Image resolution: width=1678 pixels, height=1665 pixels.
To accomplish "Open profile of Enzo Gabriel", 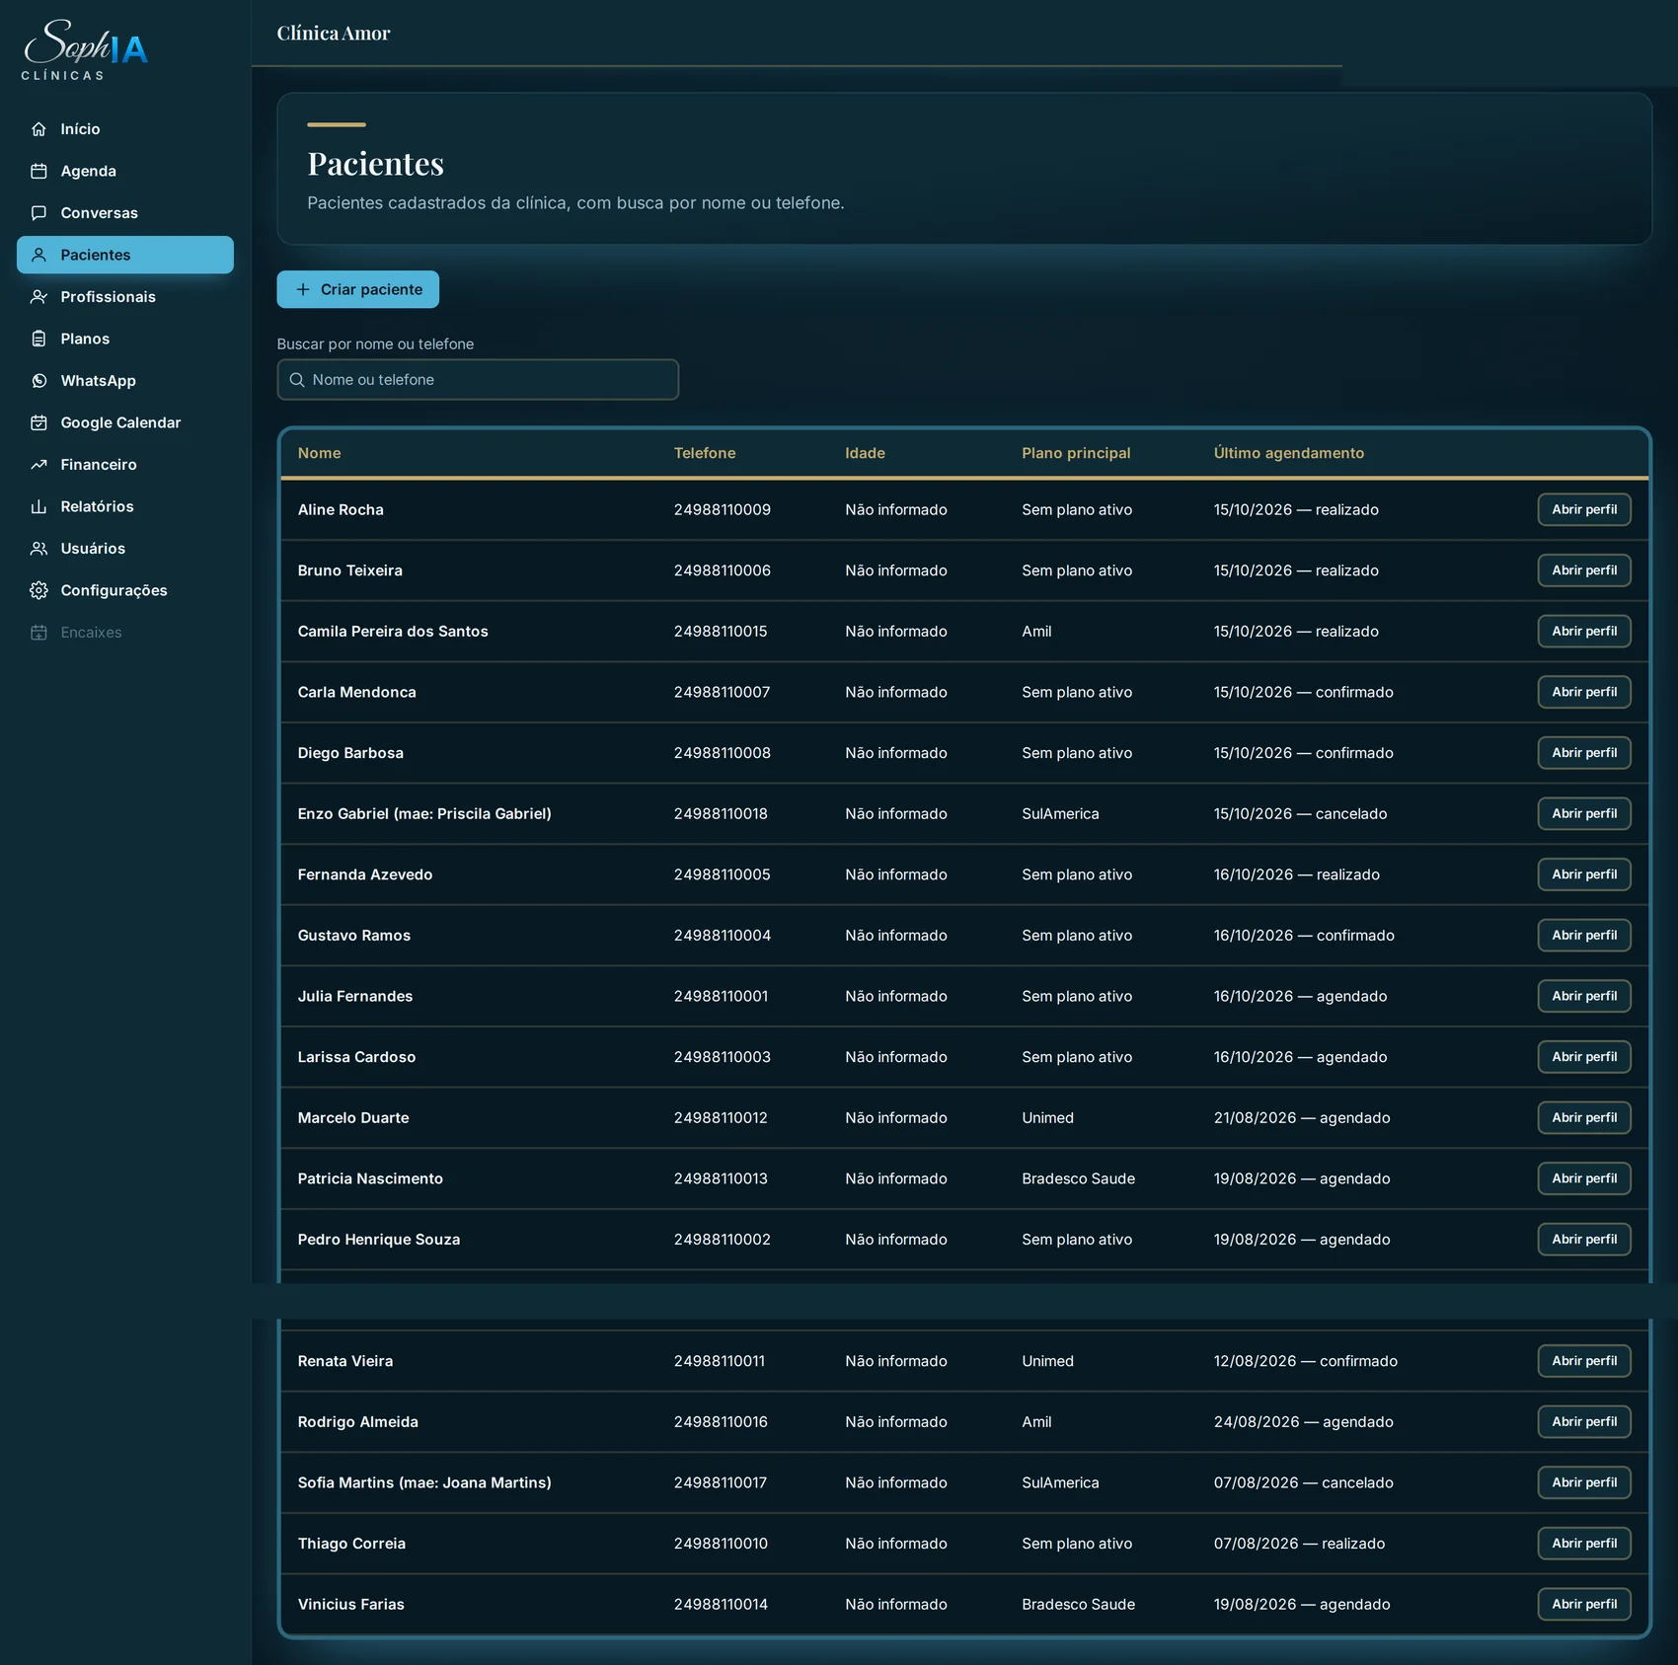I will pos(1583,813).
